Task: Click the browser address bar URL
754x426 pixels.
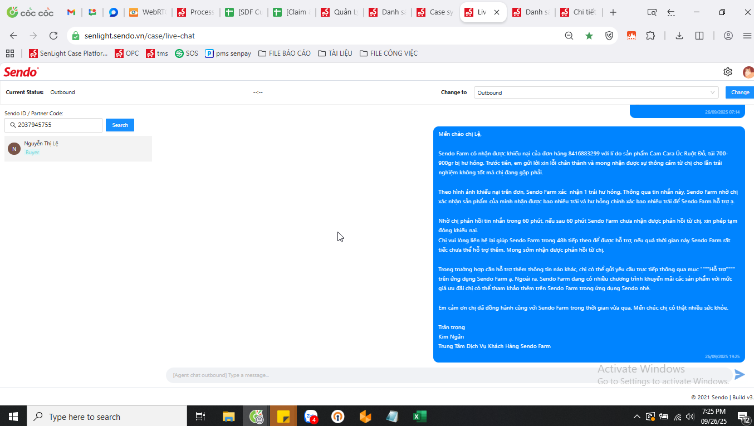Action: pyautogui.click(x=140, y=36)
